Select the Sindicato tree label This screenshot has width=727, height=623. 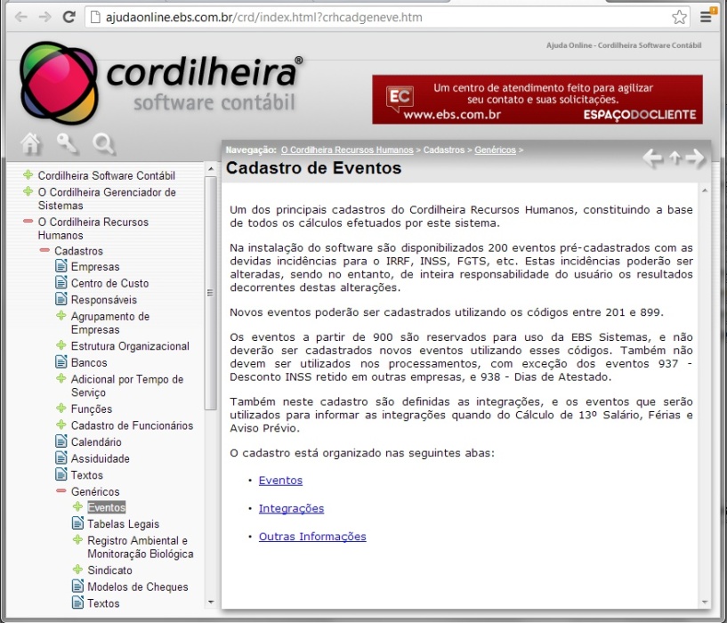point(109,570)
